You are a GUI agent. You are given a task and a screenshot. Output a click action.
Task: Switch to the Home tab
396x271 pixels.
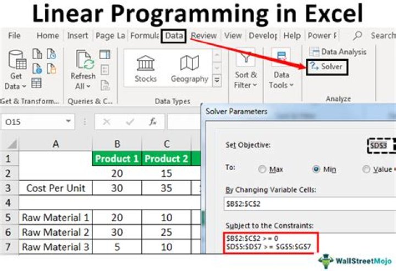tap(47, 36)
